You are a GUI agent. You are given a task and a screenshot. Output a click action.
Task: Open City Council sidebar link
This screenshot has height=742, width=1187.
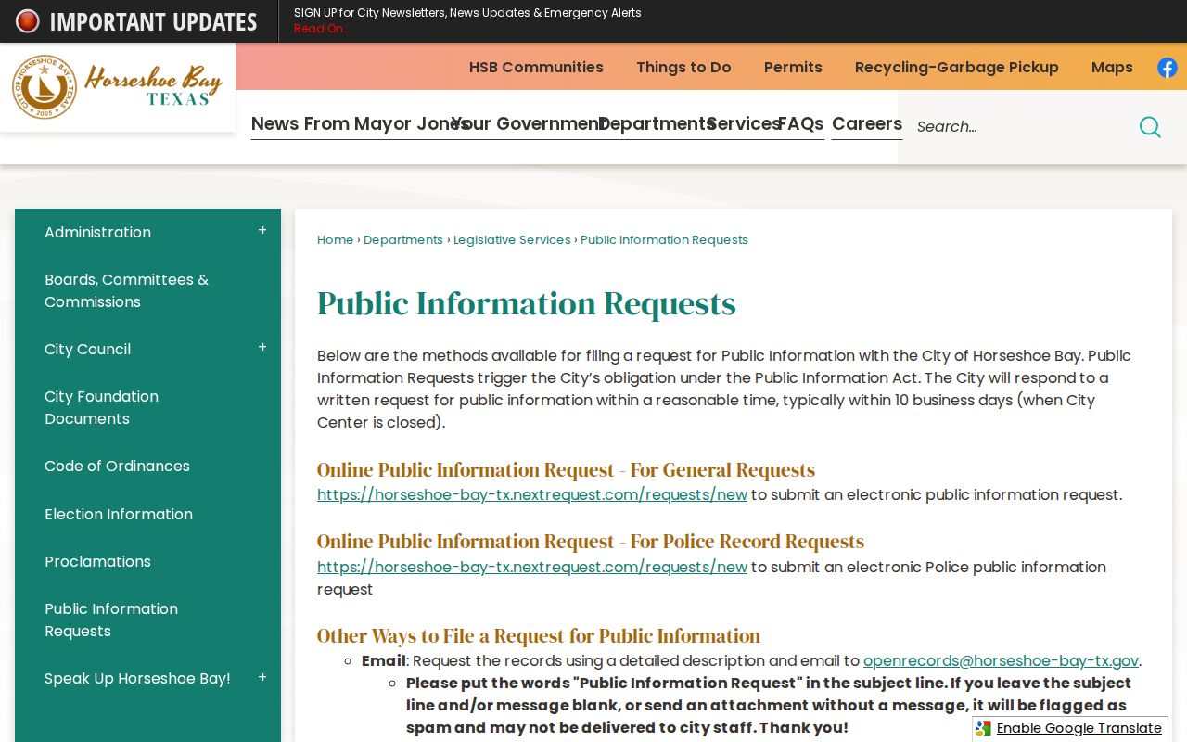click(87, 350)
